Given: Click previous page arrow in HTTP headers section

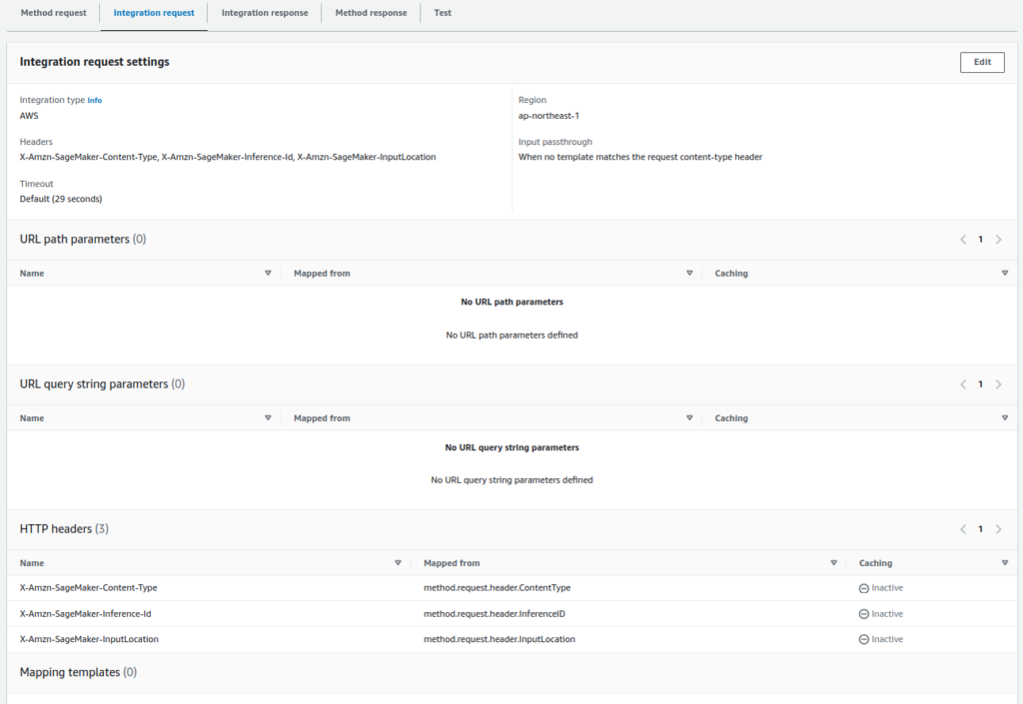Looking at the screenshot, I should click(963, 529).
